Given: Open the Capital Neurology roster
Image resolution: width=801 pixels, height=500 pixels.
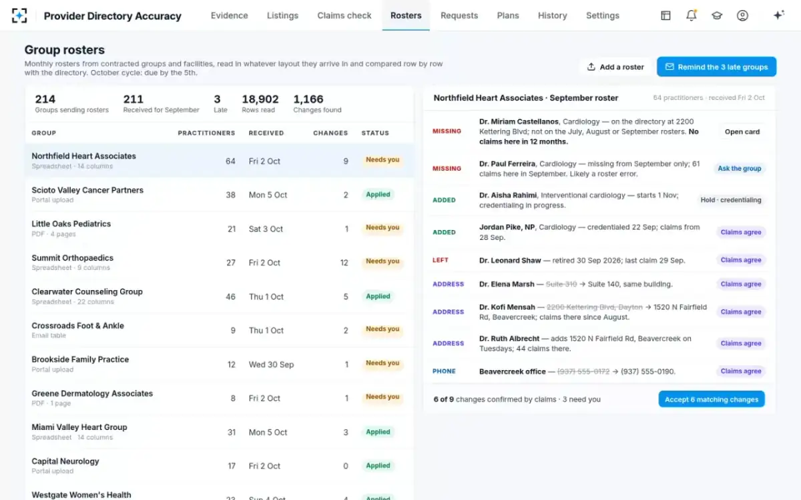Looking at the screenshot, I should [220, 466].
